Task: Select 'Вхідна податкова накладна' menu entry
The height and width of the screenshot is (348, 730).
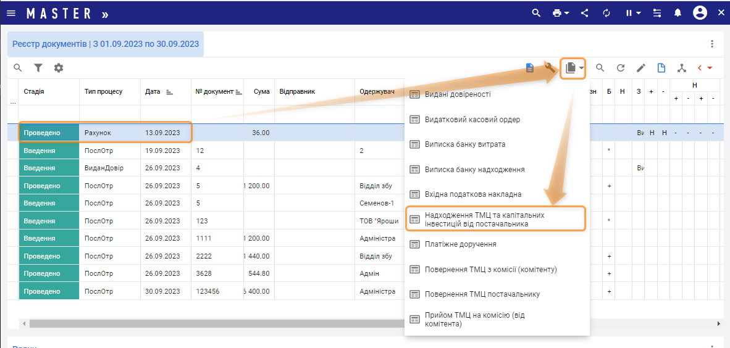Action: [473, 194]
